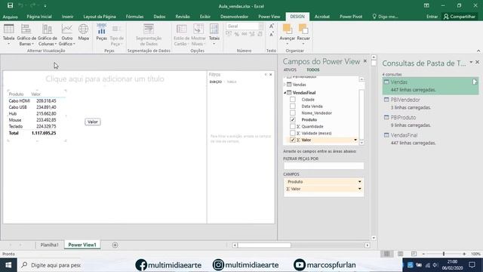Image resolution: width=483 pixels, height=272 pixels.
Task: Click the Mostrar Níveis icon
Action: click(x=198, y=29)
